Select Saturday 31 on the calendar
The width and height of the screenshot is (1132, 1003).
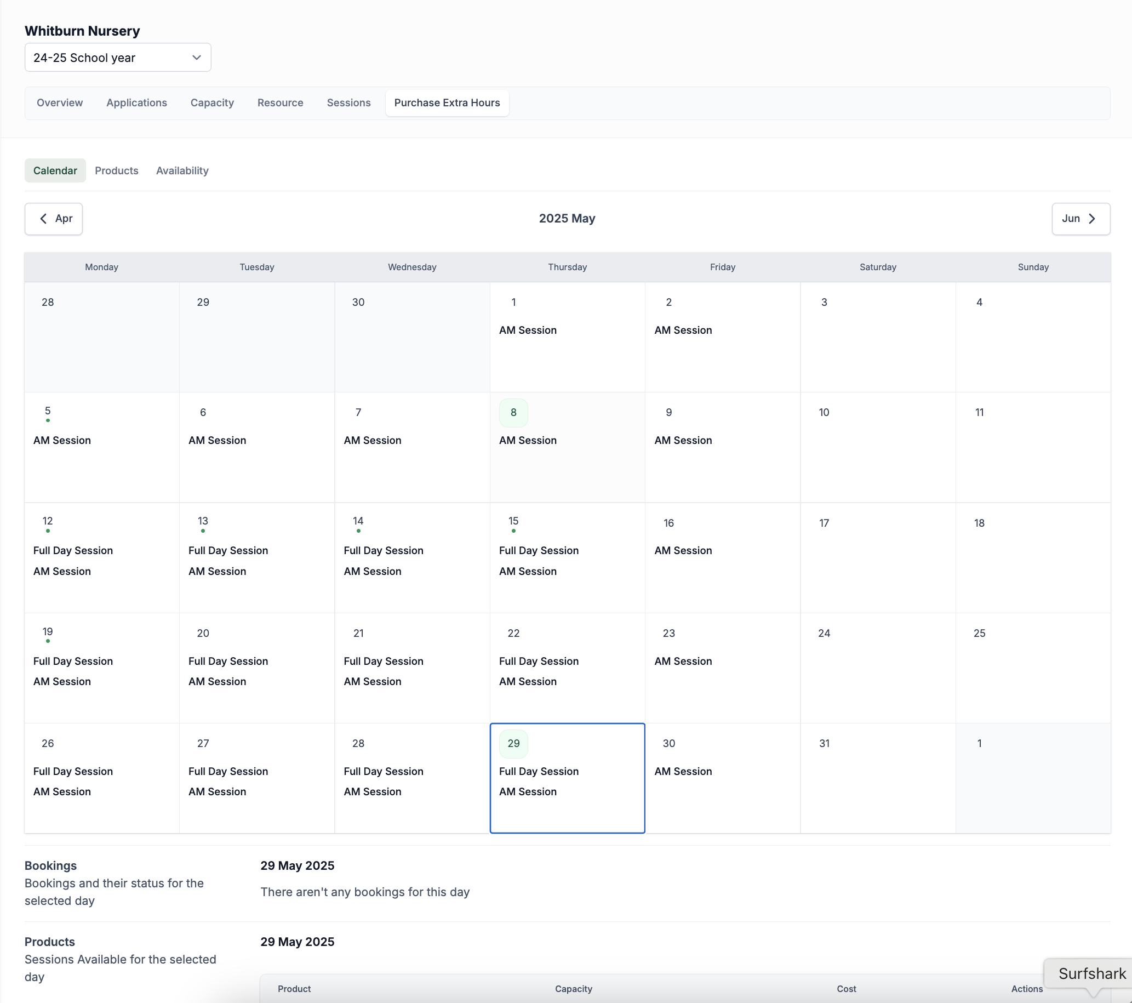[824, 744]
